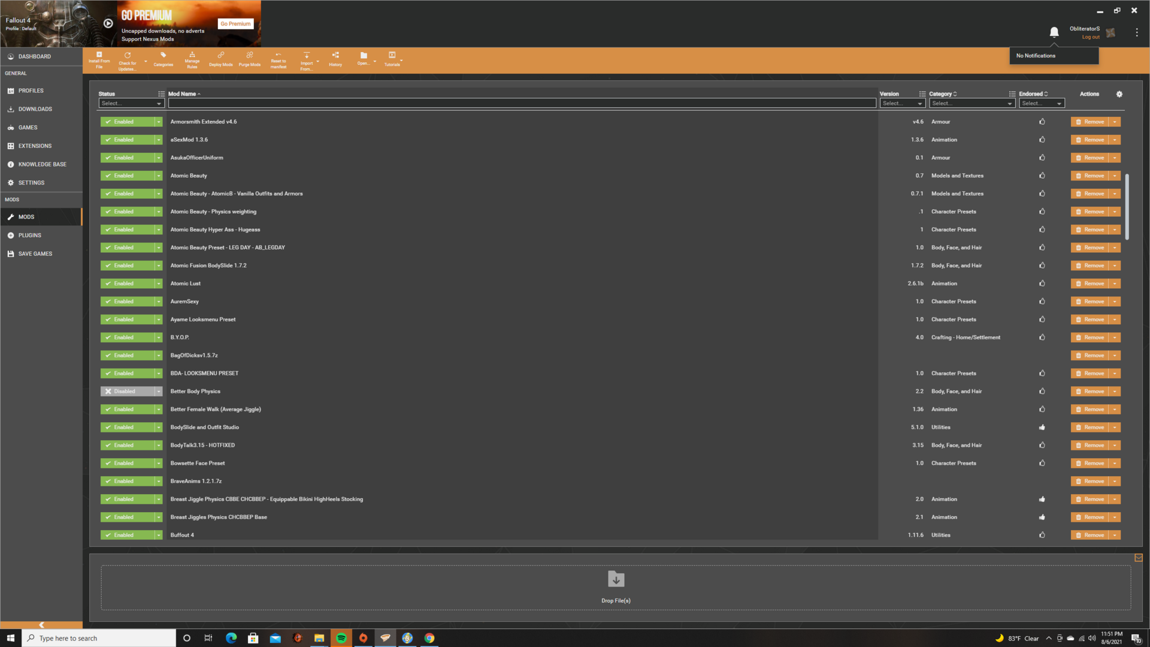Screen dimensions: 1150x647
Task: Open the Endorsed filter dropdown
Action: point(1042,104)
